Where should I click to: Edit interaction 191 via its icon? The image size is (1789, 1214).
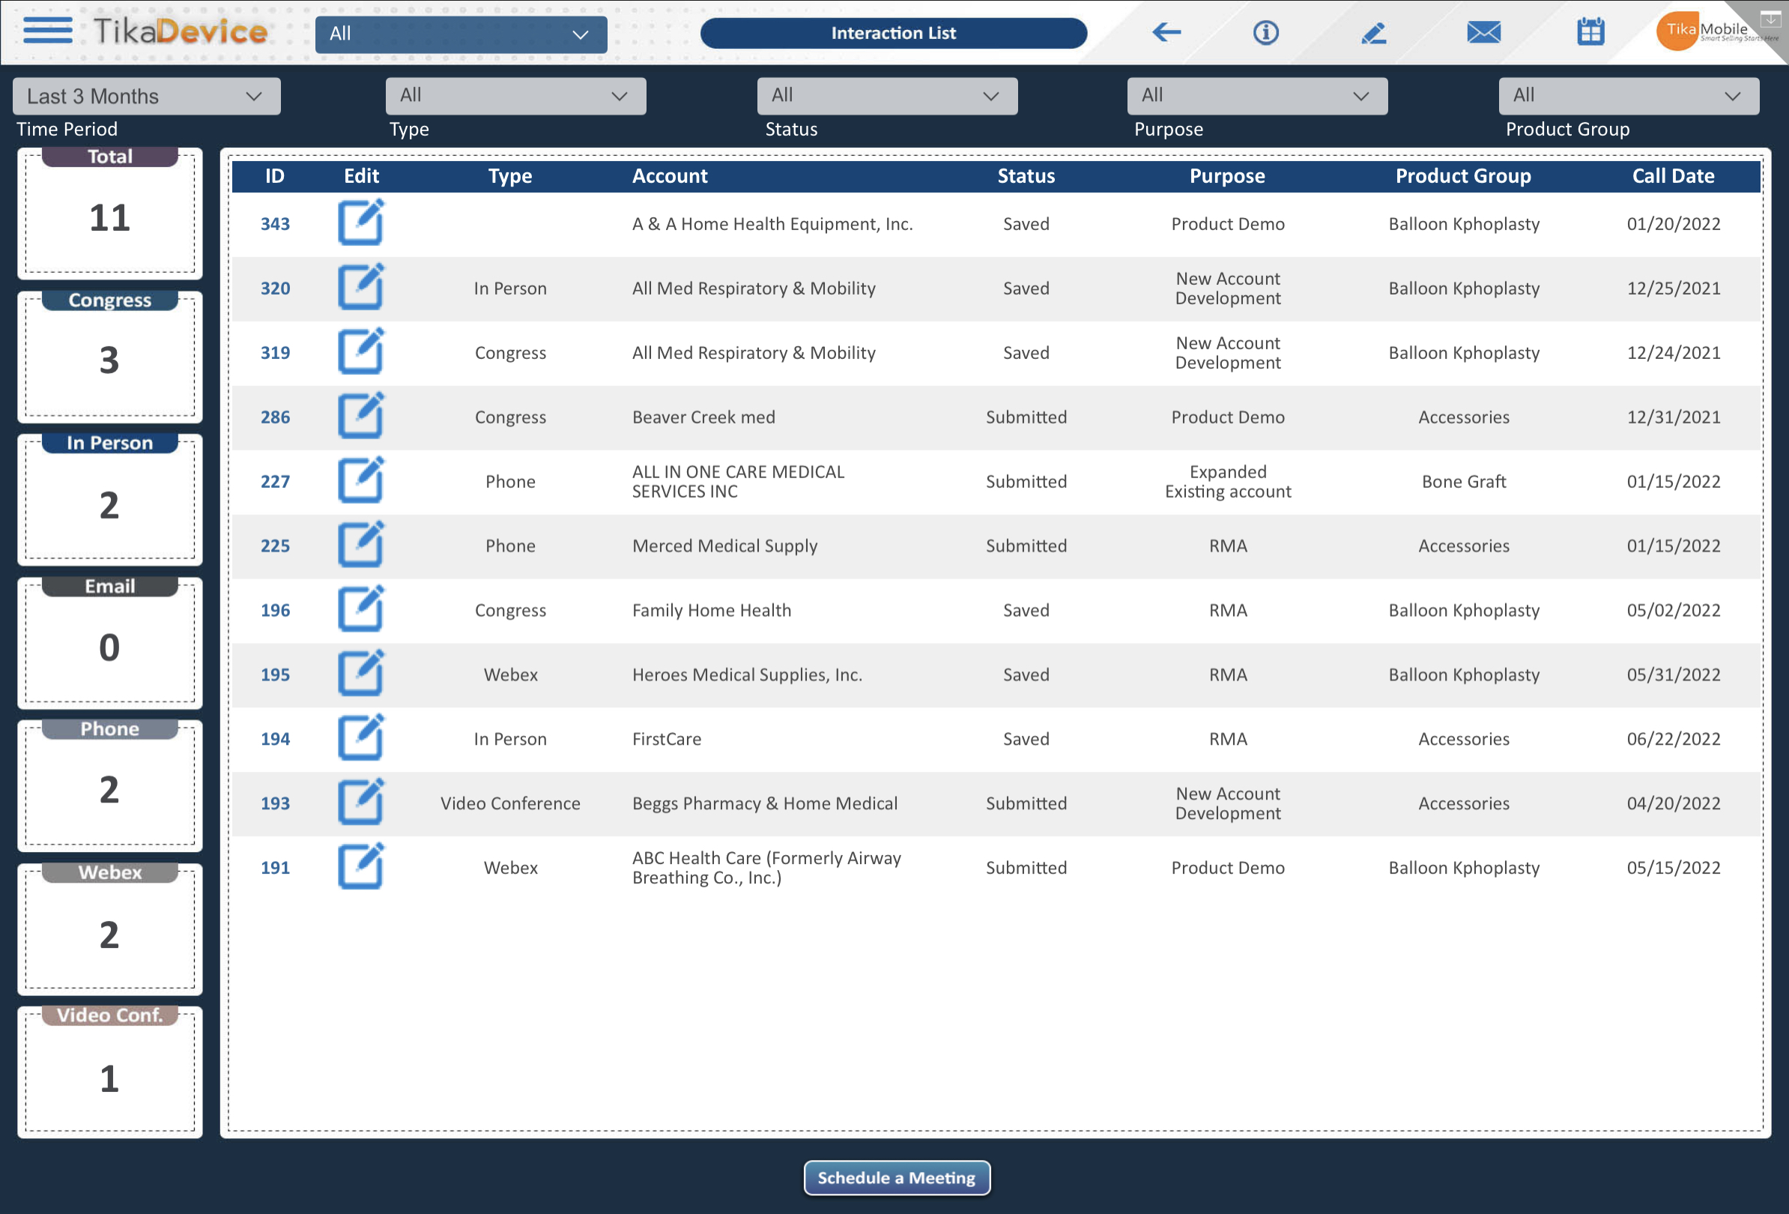point(360,867)
